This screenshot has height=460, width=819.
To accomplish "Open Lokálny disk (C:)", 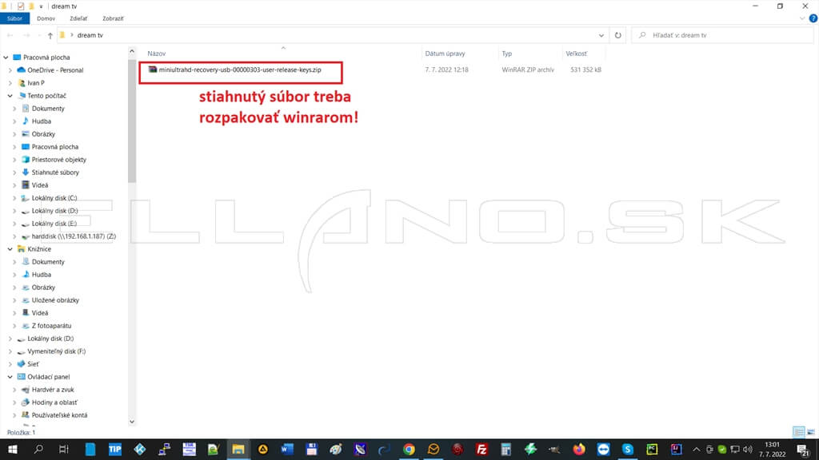I will (x=54, y=198).
